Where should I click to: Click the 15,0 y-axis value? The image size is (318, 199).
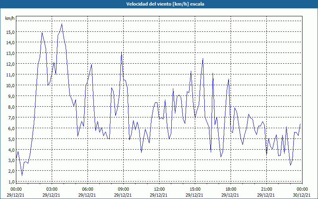click(x=10, y=32)
